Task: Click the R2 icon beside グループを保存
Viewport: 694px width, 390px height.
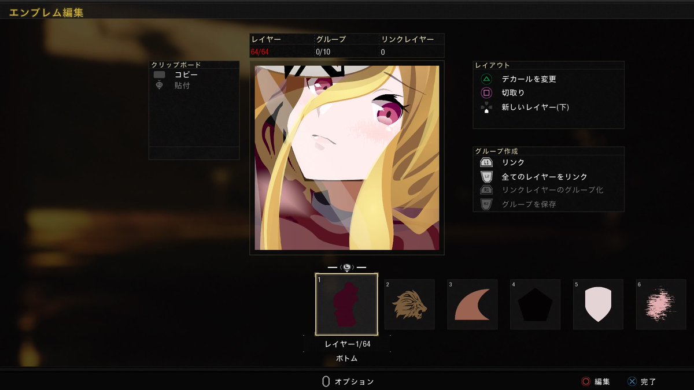Action: 486,204
